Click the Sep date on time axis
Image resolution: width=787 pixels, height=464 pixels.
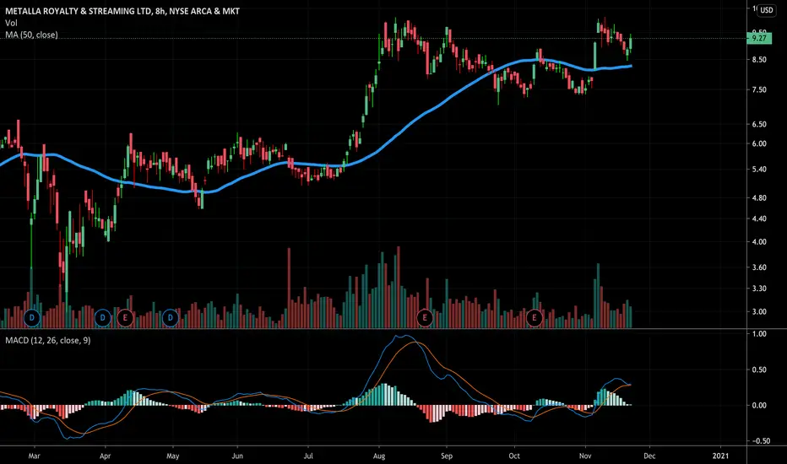pos(447,456)
